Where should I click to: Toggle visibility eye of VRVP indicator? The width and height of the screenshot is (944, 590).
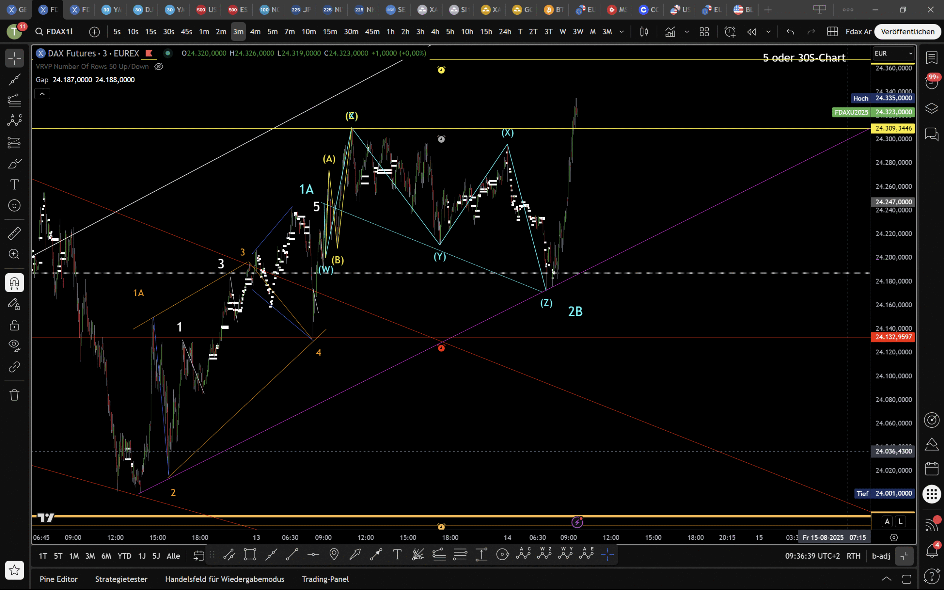coord(159,66)
